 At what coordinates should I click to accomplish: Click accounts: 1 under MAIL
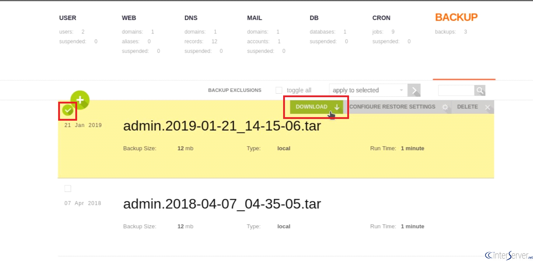point(264,41)
